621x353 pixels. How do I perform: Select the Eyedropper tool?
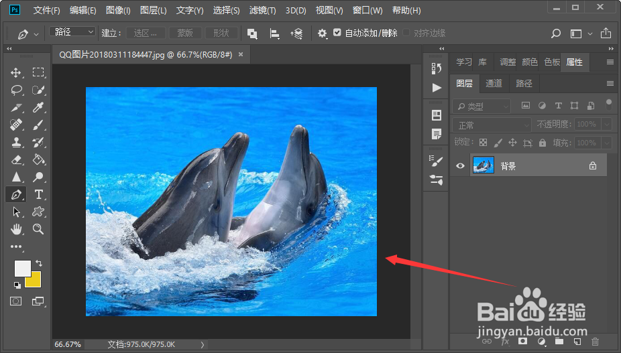coord(38,107)
